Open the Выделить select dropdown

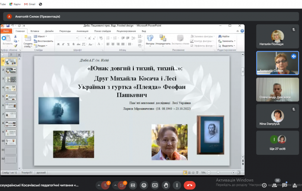(226, 46)
